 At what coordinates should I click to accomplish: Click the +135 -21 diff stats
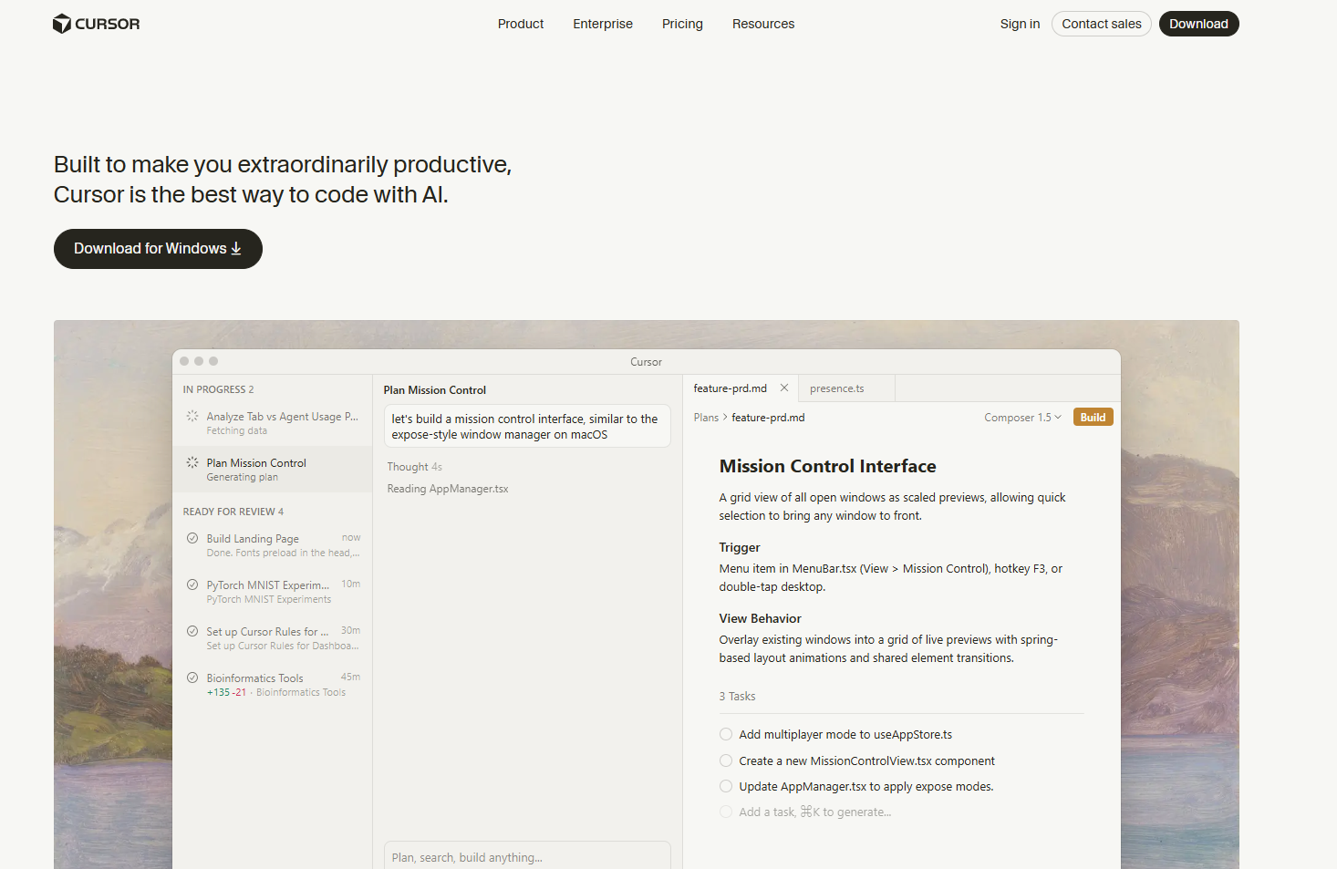(226, 692)
